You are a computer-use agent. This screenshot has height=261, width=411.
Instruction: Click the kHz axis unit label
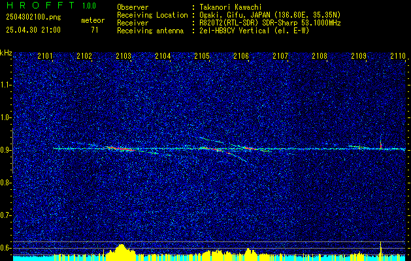pyautogui.click(x=6, y=53)
